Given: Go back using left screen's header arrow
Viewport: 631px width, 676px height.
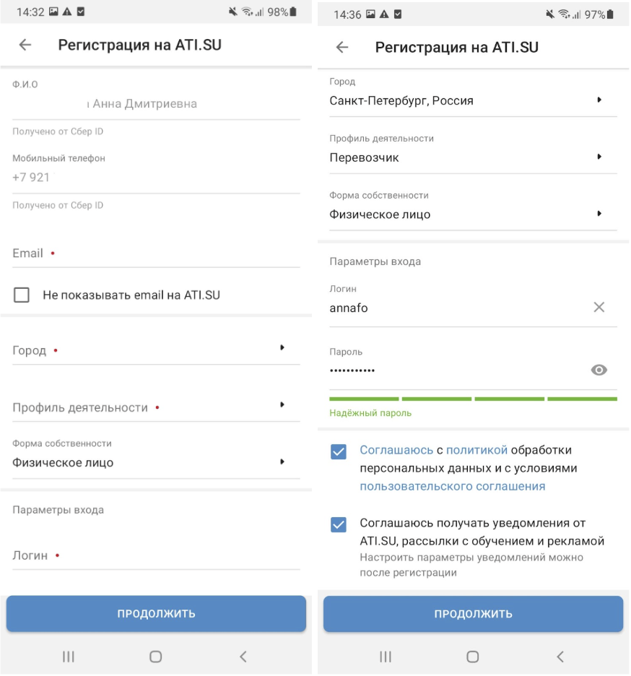Looking at the screenshot, I should (25, 45).
